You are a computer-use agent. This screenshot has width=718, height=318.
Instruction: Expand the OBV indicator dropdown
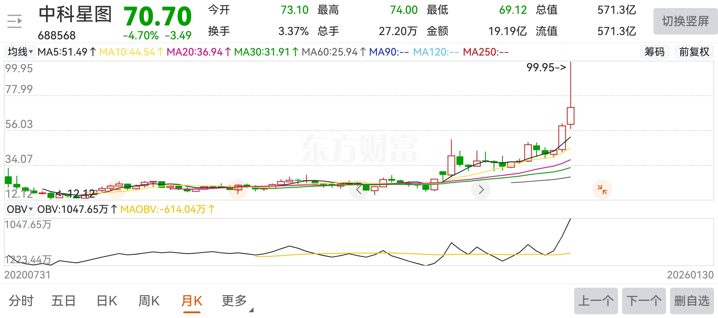pos(19,209)
